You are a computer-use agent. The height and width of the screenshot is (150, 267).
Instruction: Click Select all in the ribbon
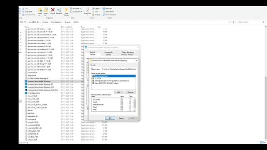[x=107, y=8]
